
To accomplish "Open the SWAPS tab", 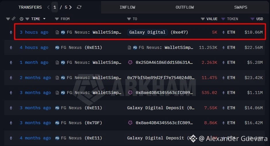I will pyautogui.click(x=240, y=7).
